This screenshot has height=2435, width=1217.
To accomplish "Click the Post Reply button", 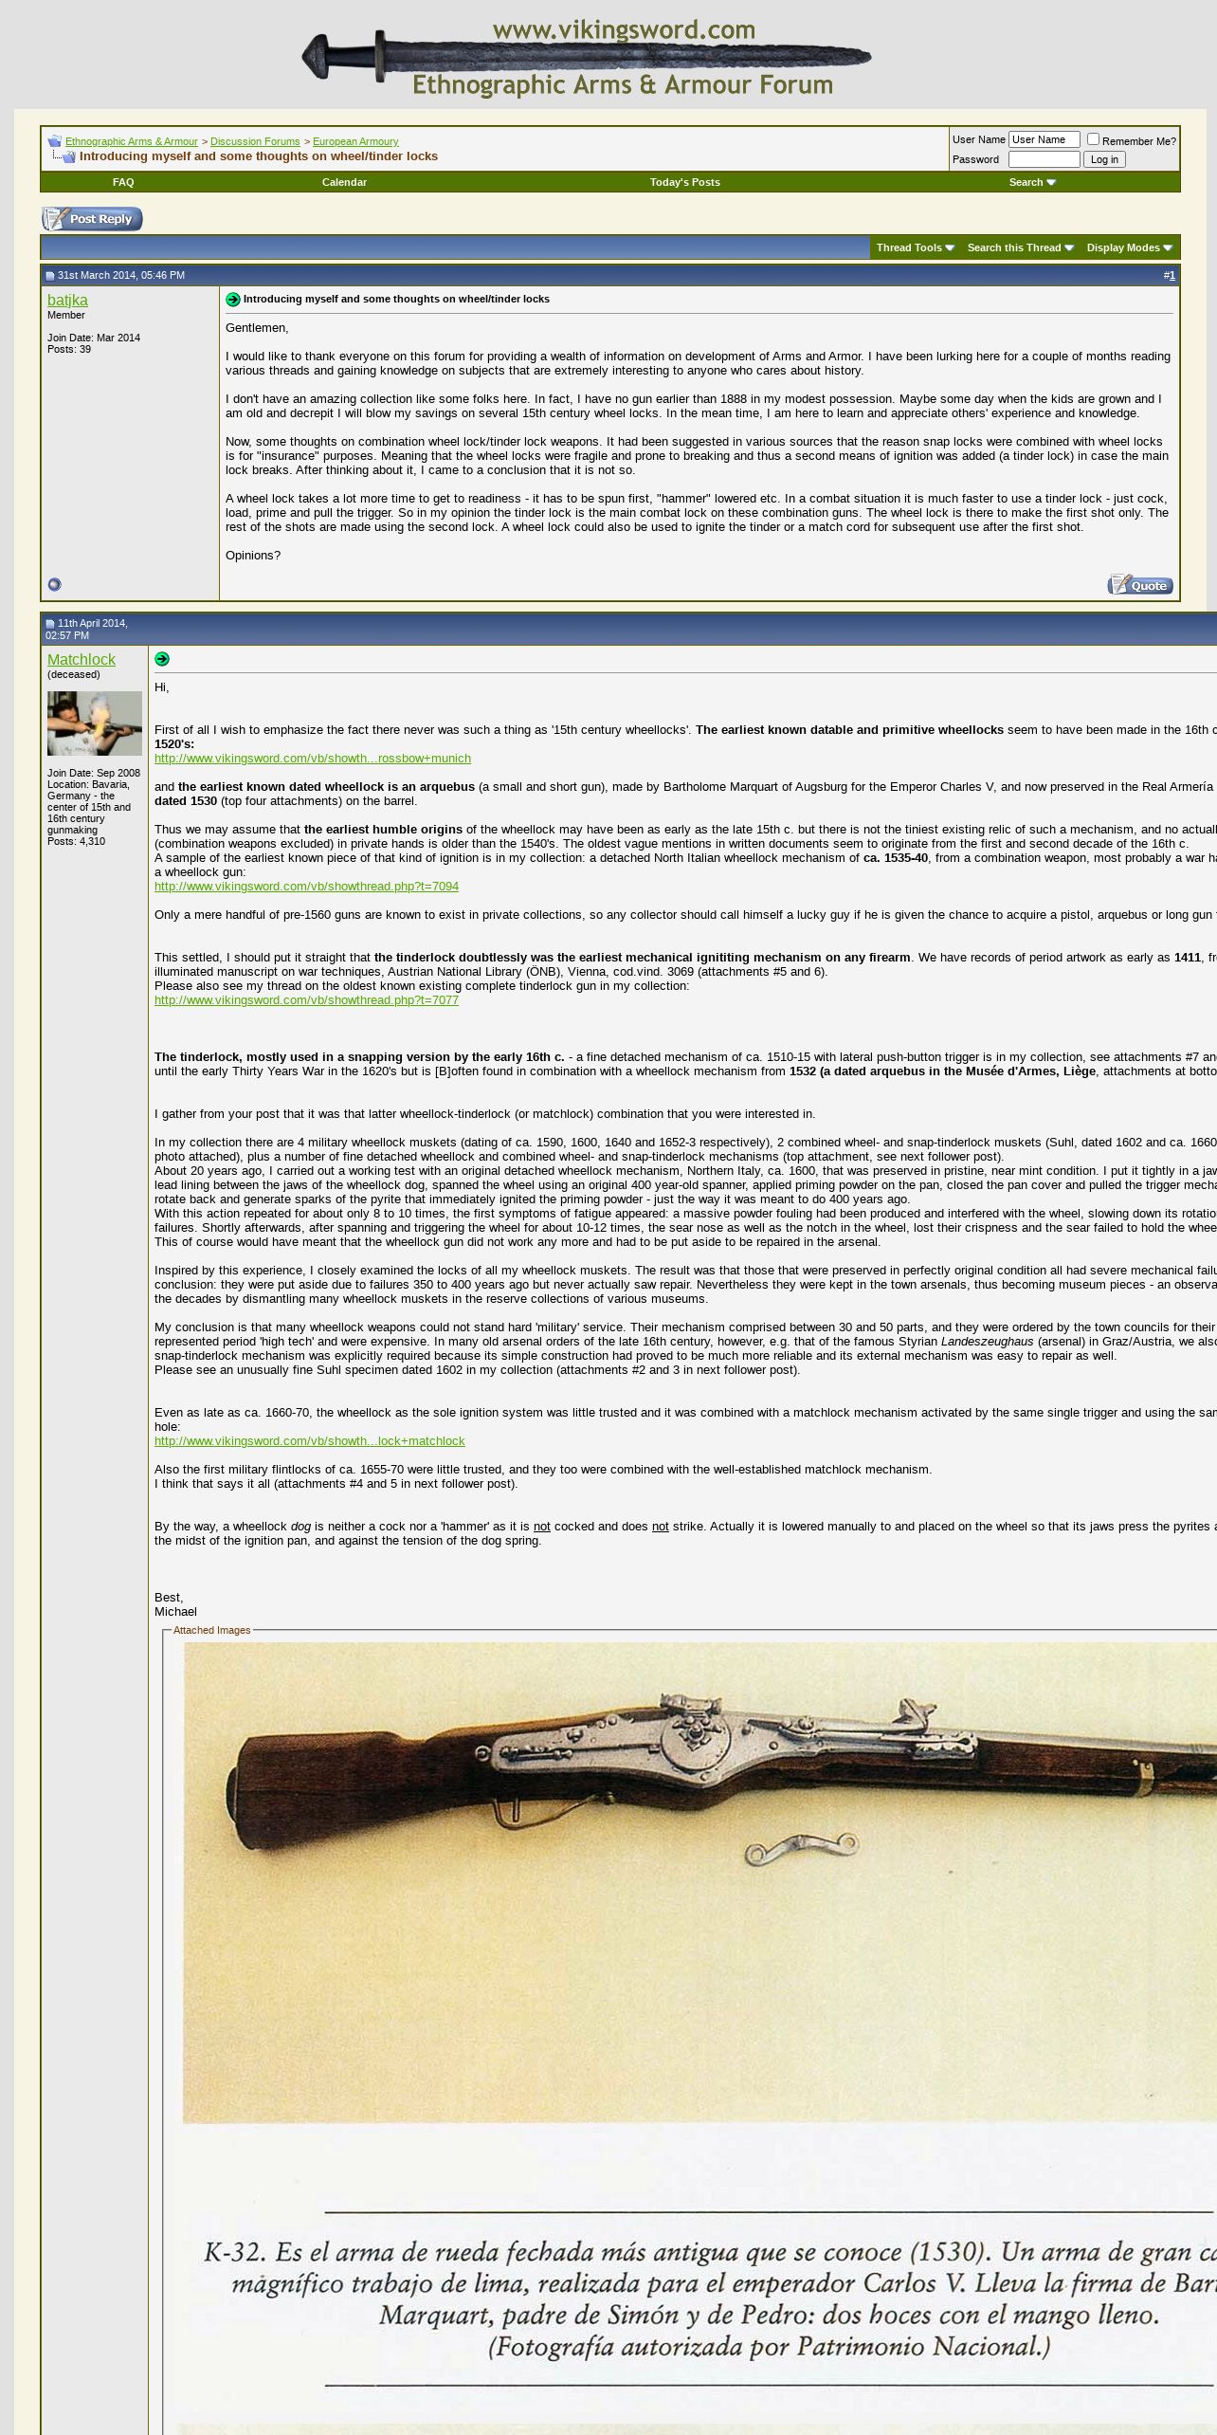I will click(x=92, y=219).
